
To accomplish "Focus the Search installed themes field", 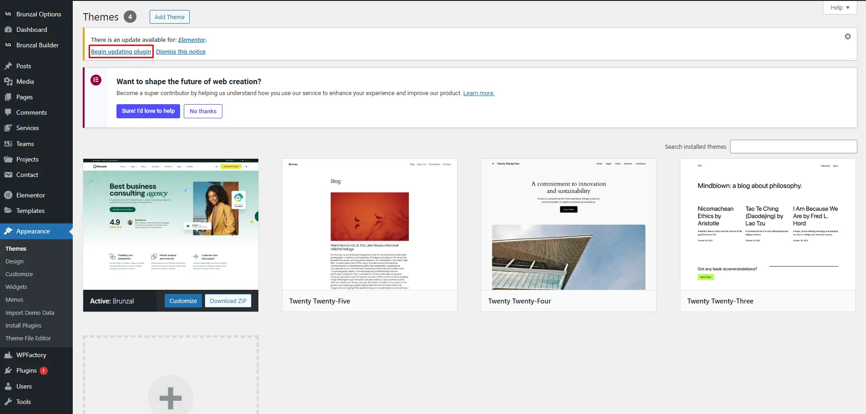I will click(794, 146).
